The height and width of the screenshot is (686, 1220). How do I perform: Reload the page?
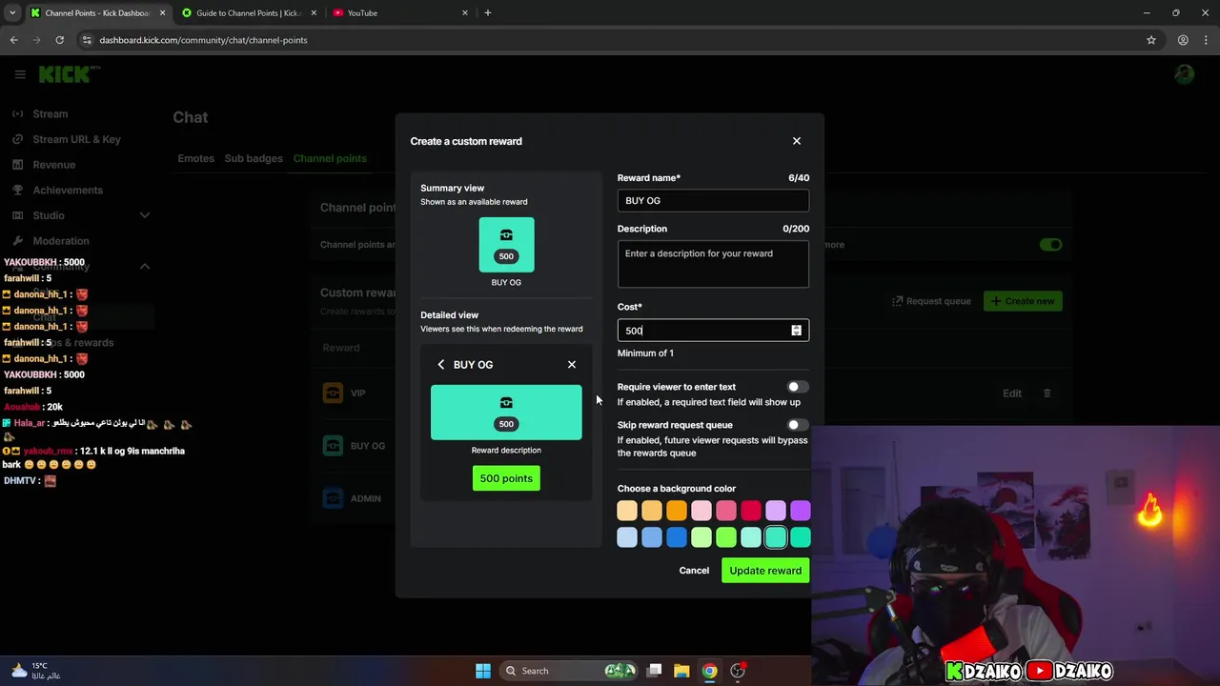(x=59, y=40)
